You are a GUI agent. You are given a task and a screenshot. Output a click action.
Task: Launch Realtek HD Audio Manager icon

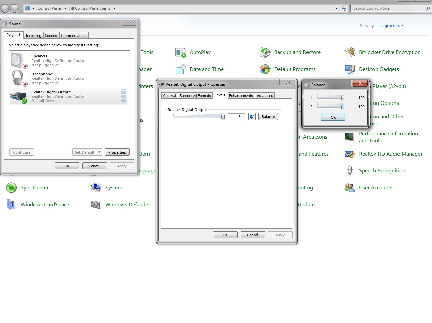(x=350, y=154)
